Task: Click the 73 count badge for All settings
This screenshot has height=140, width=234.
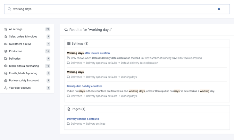Action: [48, 29]
